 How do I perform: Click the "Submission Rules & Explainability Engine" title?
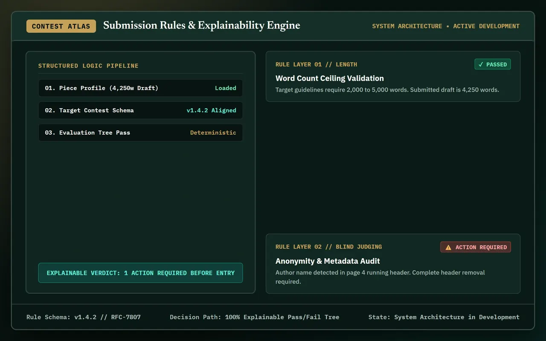click(x=202, y=26)
